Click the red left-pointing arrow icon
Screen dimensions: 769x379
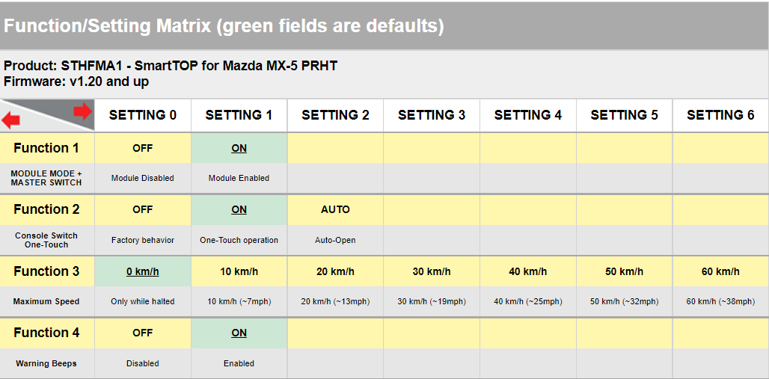[x=10, y=120]
